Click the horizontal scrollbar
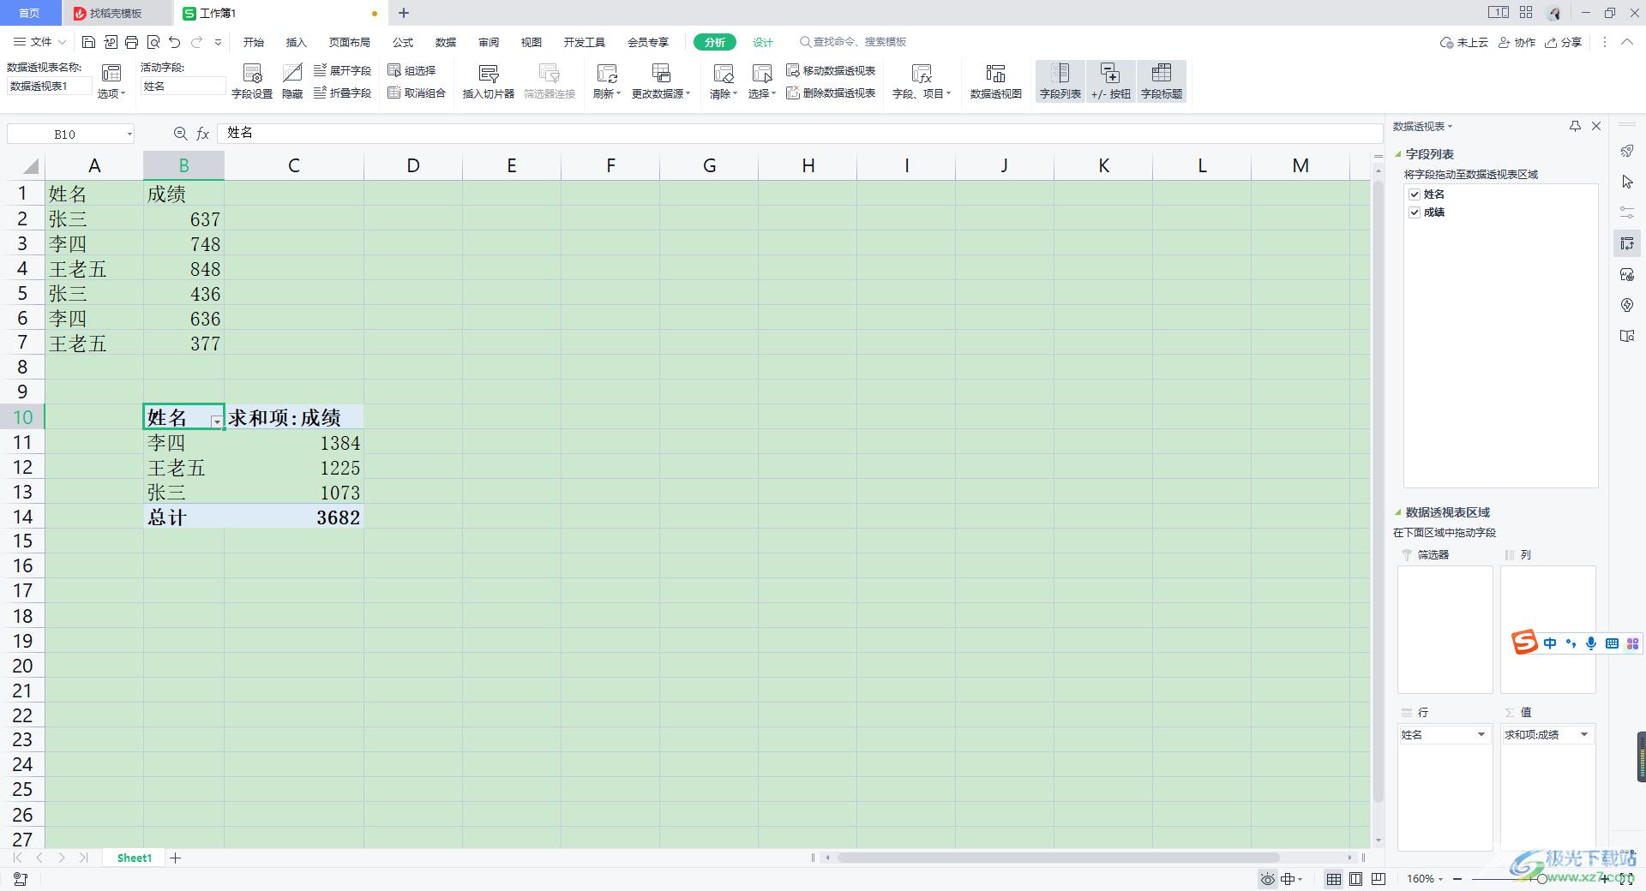The height and width of the screenshot is (891, 1646). click(x=1058, y=858)
